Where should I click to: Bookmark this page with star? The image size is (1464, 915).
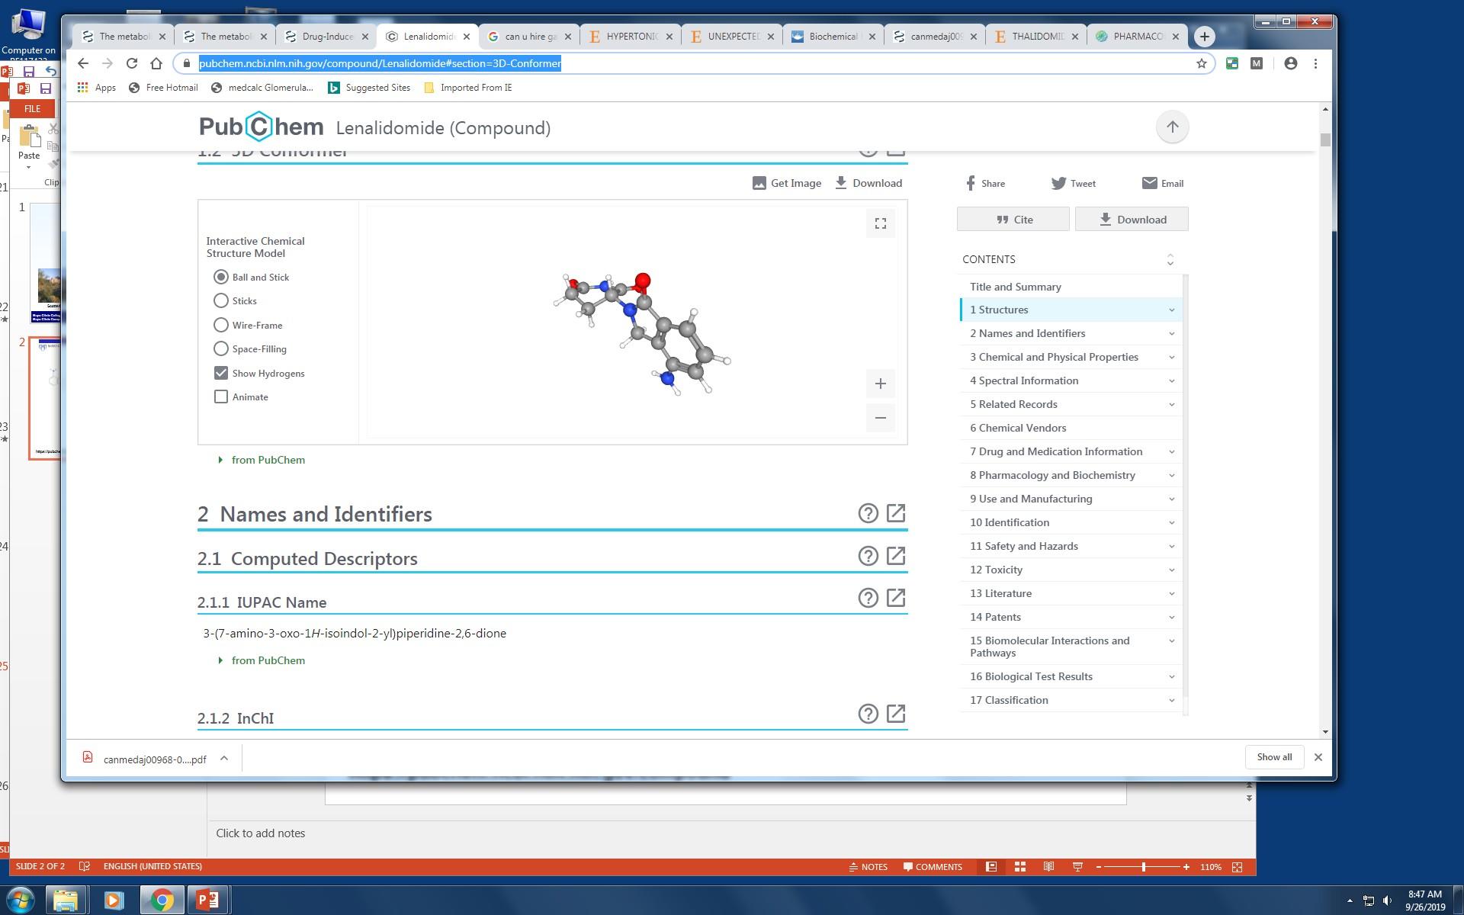[1201, 63]
